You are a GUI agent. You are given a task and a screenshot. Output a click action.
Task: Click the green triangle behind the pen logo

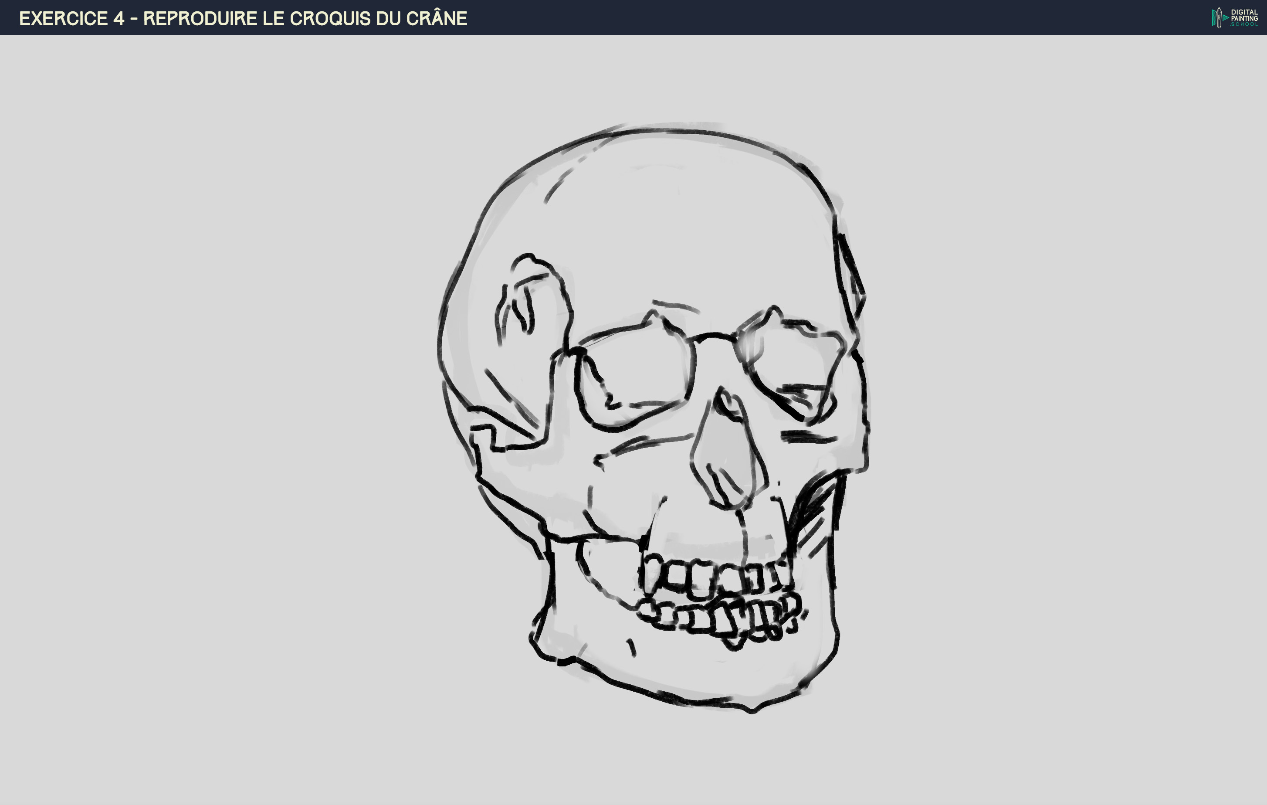pos(1214,17)
